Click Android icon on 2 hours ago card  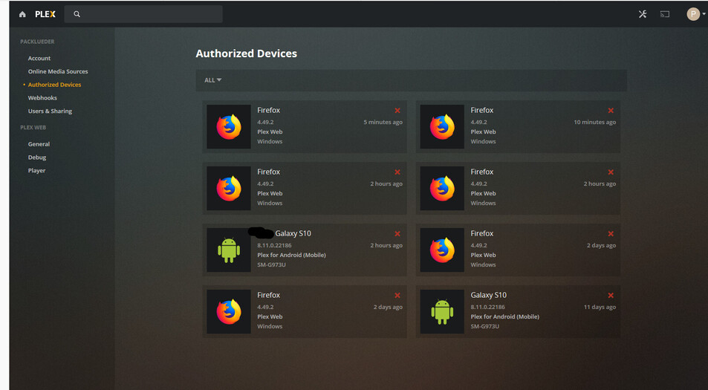pos(229,250)
